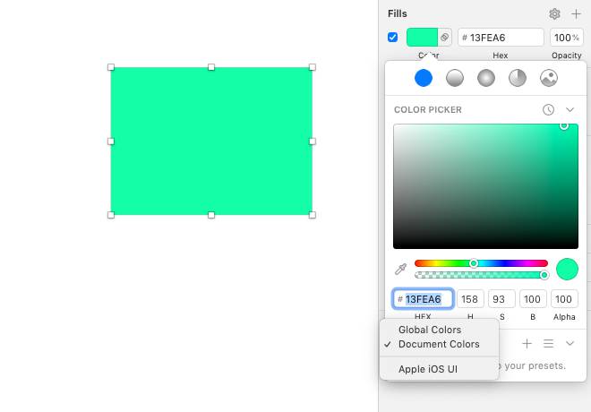Viewport: 591px width, 412px height.
Task: Select the solid color fill type
Action: click(x=424, y=78)
